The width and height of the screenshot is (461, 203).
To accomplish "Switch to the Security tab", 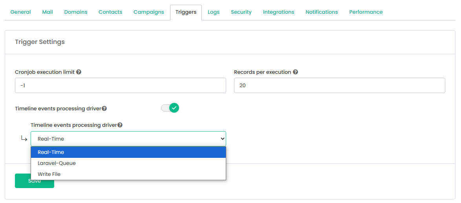I will (241, 12).
